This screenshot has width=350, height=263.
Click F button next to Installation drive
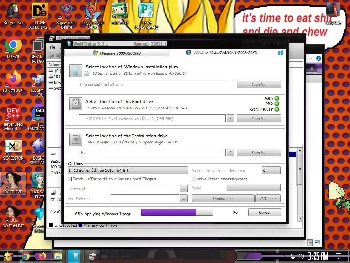[230, 153]
